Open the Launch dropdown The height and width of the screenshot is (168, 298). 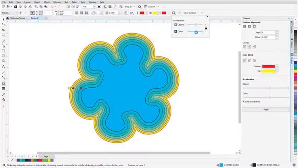pos(158,7)
